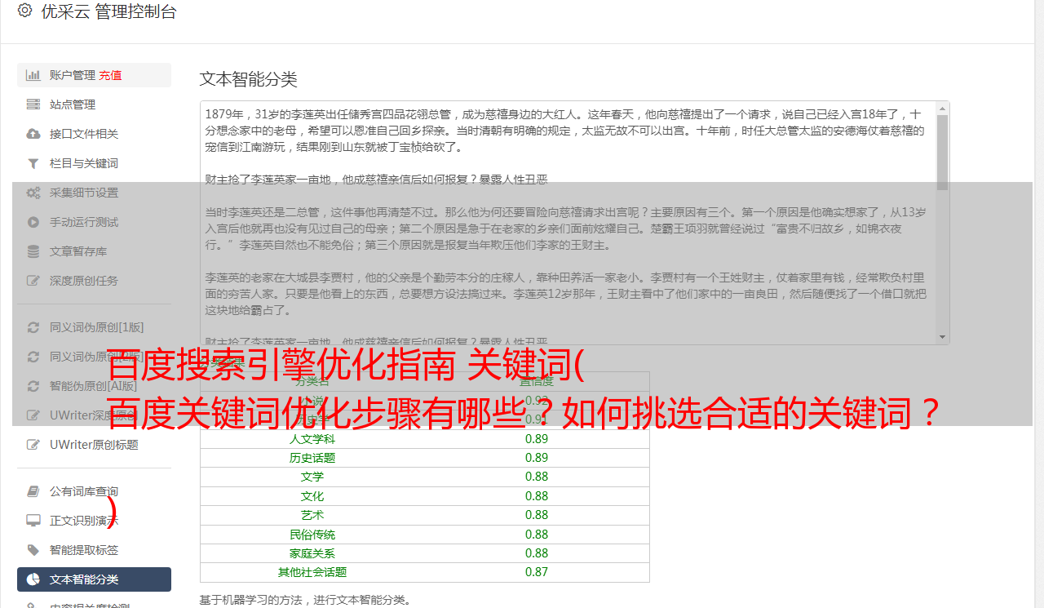The height and width of the screenshot is (608, 1044).
Task: Click the bar chart icon next to 账户管理
Action: click(33, 75)
